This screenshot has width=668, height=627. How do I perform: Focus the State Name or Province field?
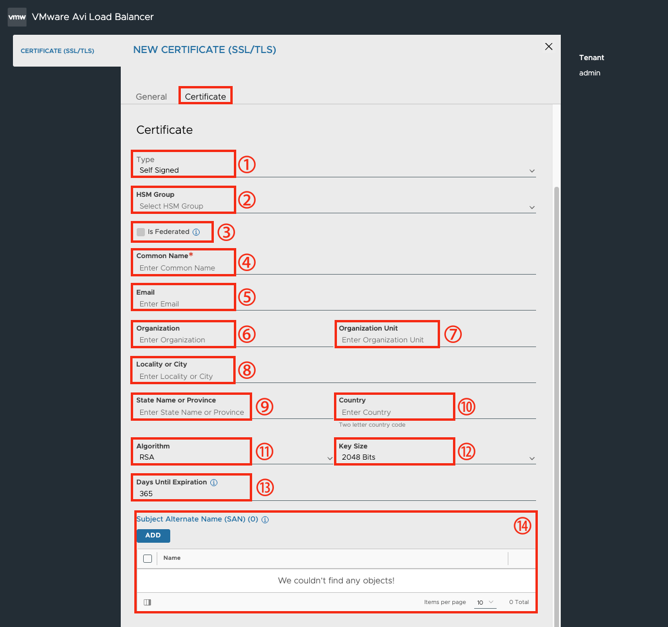[x=234, y=412]
